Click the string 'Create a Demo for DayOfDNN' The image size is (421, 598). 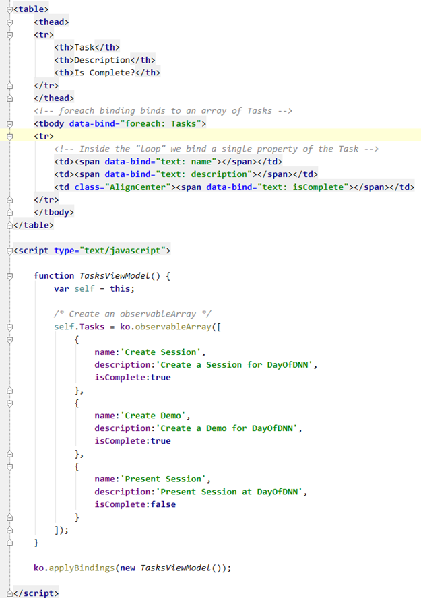(227, 428)
